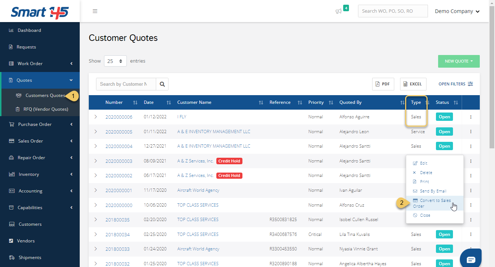
Task: Open quote 2020000005 link
Action: [x=119, y=131]
